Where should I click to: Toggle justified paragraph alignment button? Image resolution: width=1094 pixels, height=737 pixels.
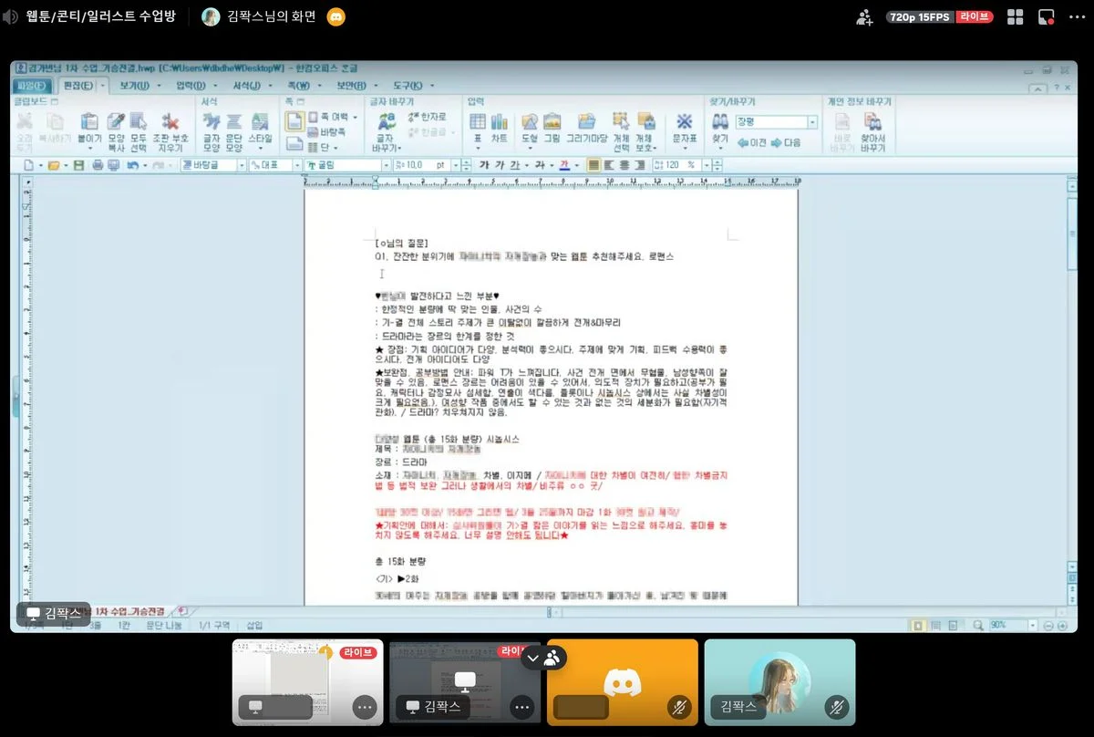(x=593, y=165)
